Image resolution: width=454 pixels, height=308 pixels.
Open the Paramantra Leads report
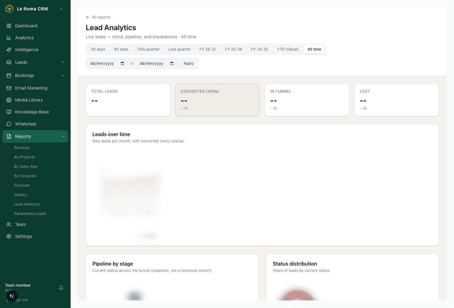click(x=30, y=214)
